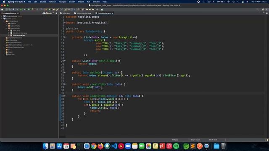269x151 pixels.
Task: Expand the Maven Dependencies node
Action: (x=4, y=47)
